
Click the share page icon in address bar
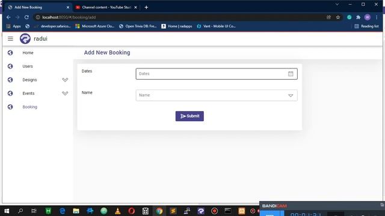tap(328, 17)
